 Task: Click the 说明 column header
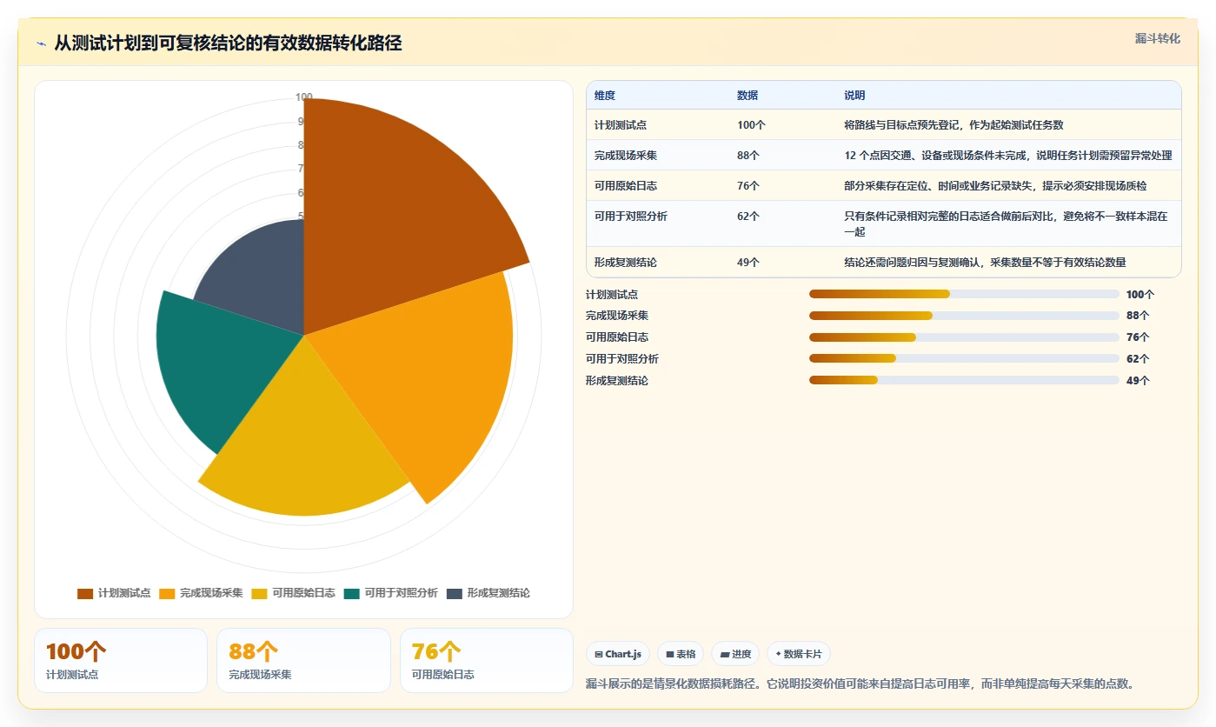click(x=854, y=96)
